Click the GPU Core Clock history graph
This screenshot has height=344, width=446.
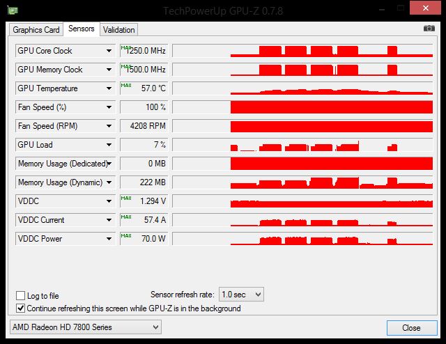tap(302, 51)
